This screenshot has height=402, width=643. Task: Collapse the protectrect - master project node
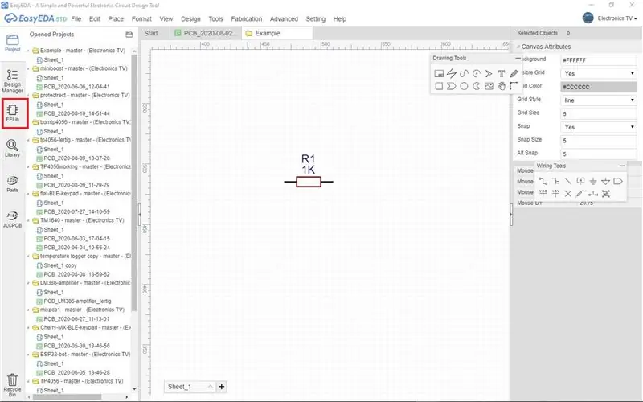pos(28,95)
